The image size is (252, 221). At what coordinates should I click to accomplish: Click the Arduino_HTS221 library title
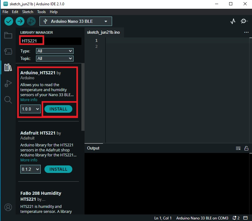click(x=38, y=73)
